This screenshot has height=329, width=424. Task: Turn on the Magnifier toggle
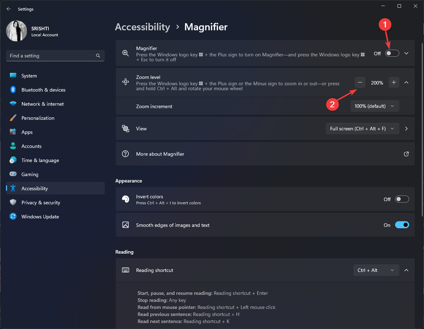(x=392, y=53)
